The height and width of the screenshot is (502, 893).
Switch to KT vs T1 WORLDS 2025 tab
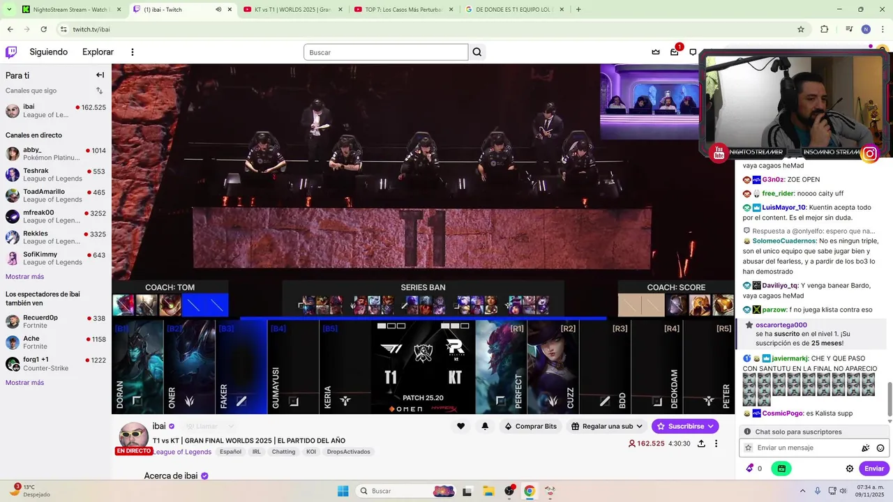[292, 10]
